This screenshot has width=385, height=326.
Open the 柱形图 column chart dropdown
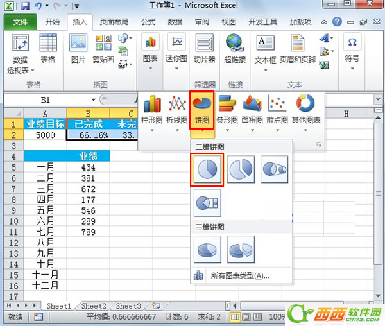[153, 112]
